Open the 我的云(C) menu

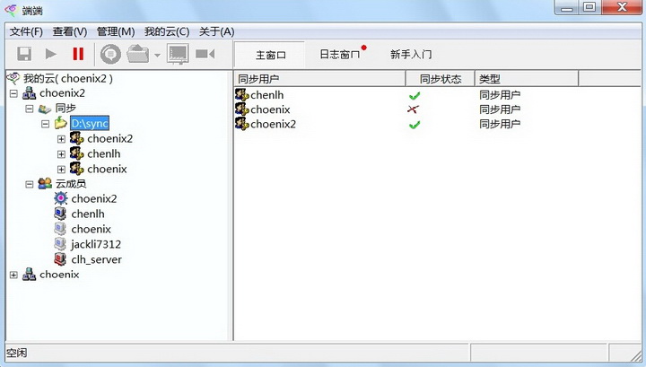pyautogui.click(x=167, y=31)
